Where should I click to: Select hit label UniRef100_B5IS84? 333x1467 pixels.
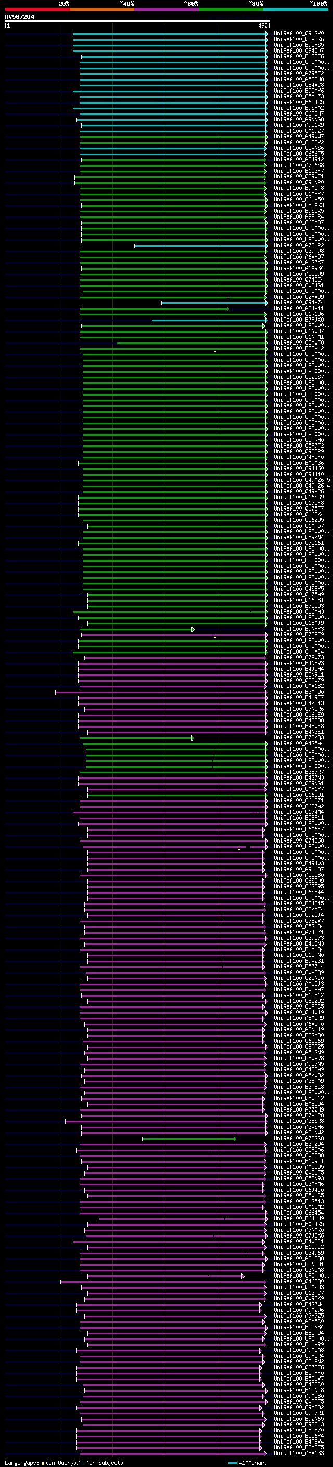pyautogui.click(x=299, y=1328)
